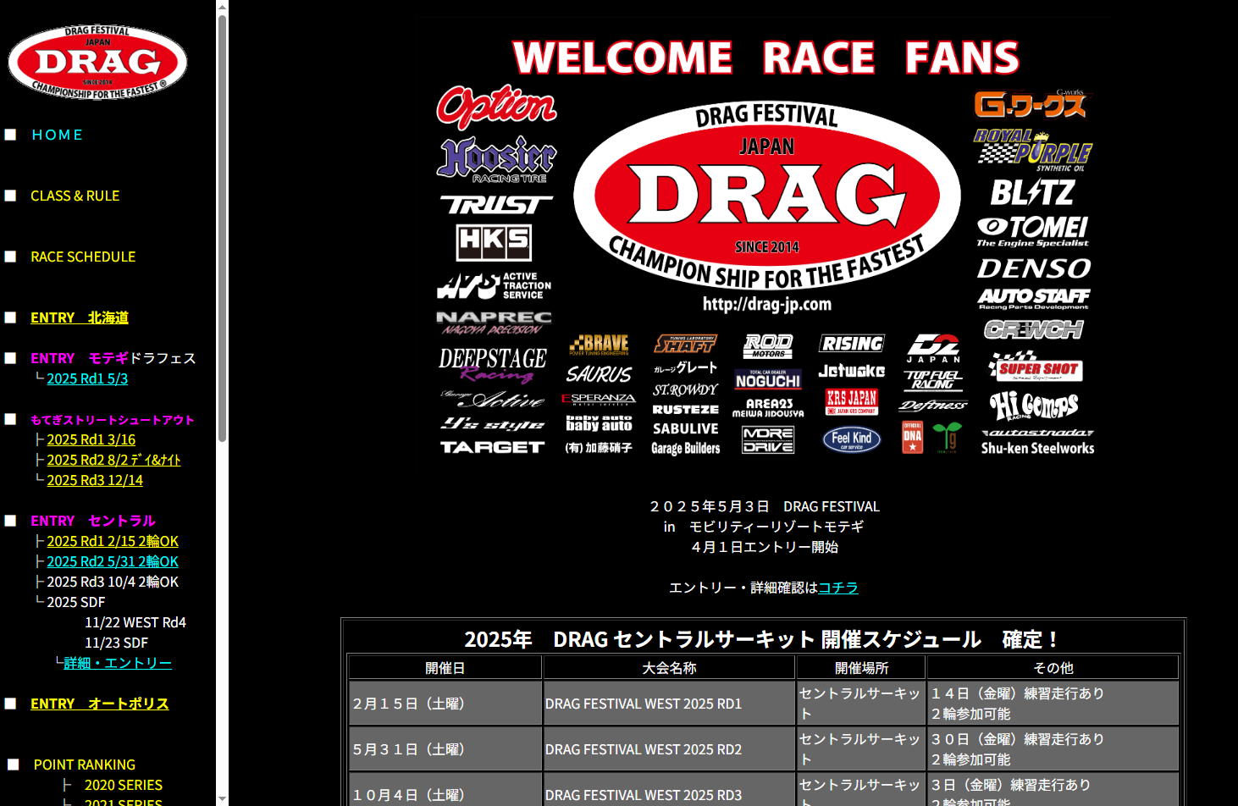
Task: Click the 11/23 SDF text
Action: pyautogui.click(x=117, y=643)
